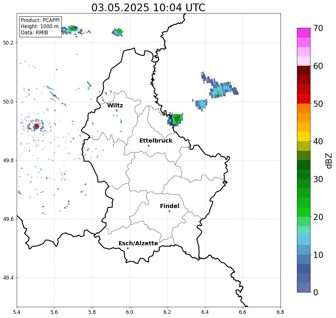Click the 40 colorbar tick label
The height and width of the screenshot is (318, 336).
pos(318,141)
